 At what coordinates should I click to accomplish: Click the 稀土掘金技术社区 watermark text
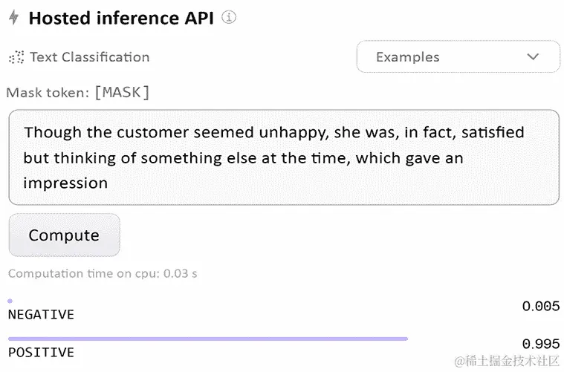(512, 361)
